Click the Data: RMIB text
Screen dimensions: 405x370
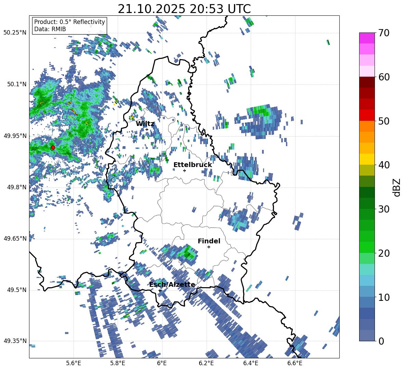(50, 29)
